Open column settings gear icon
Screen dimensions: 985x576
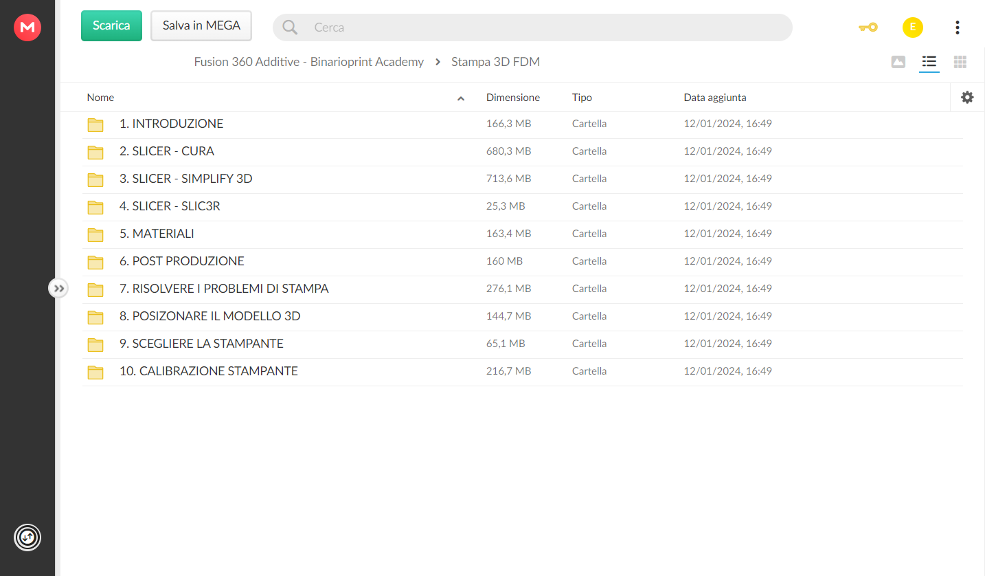967,98
